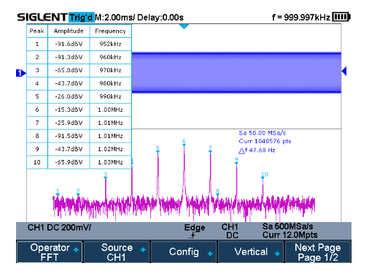Click the -26.0dBV amplitude cell
Viewport: 369px width, 271px height.
click(x=69, y=96)
